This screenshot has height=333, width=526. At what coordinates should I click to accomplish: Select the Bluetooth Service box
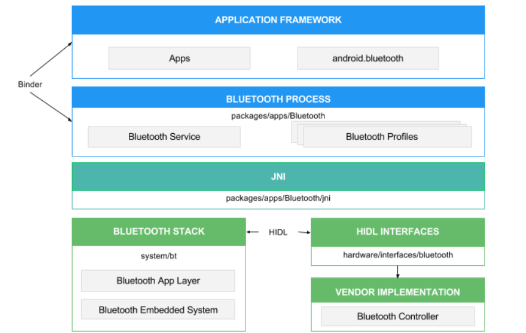[x=164, y=137]
